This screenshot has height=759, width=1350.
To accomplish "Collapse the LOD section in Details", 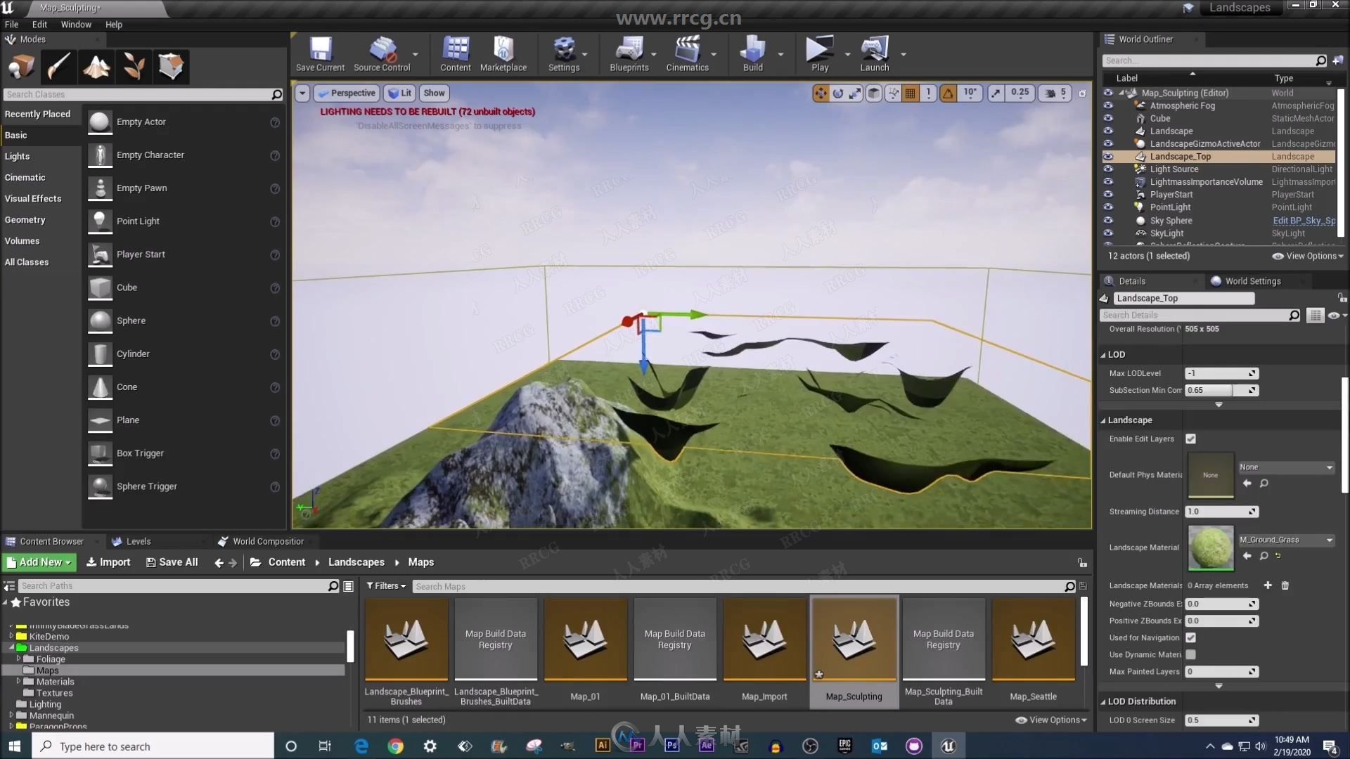I will coord(1103,356).
